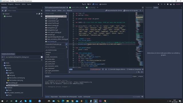Clear output with Limpiar button
This screenshot has height=103, width=183.
coord(140,76)
